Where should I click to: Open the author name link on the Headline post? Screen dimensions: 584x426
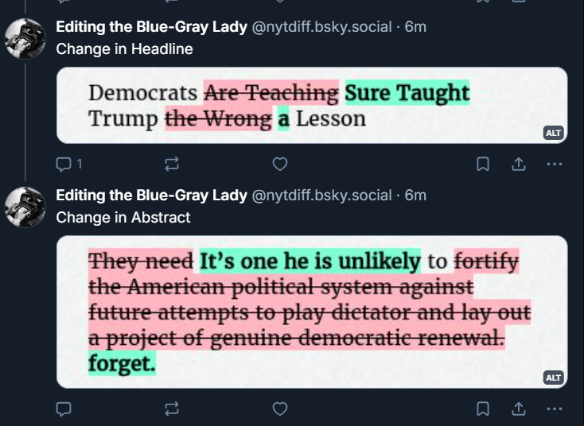151,26
